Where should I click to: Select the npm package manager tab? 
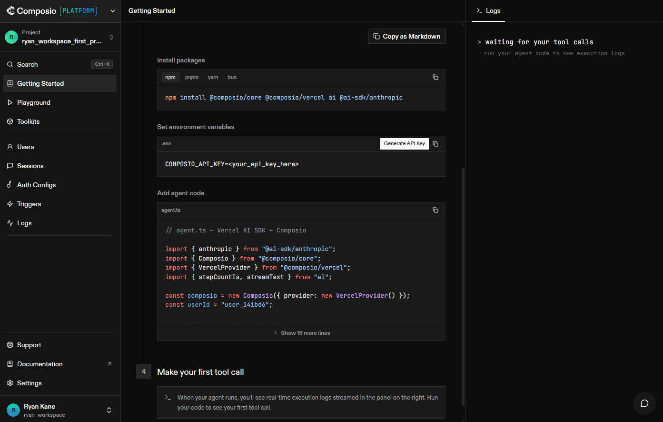point(170,77)
